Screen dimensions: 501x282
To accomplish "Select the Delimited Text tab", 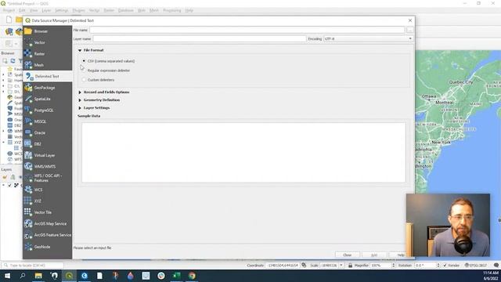I will click(47, 76).
